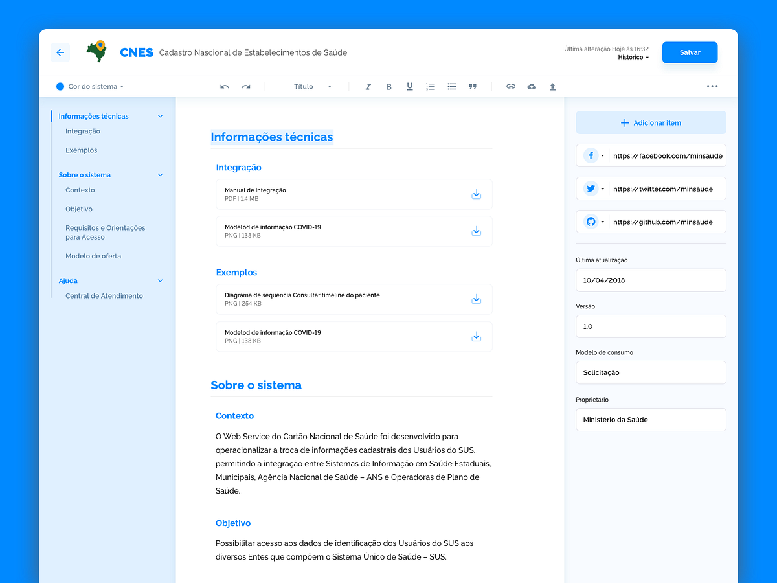The width and height of the screenshot is (777, 583).
Task: Toggle bold formatting in the toolbar
Action: point(388,86)
